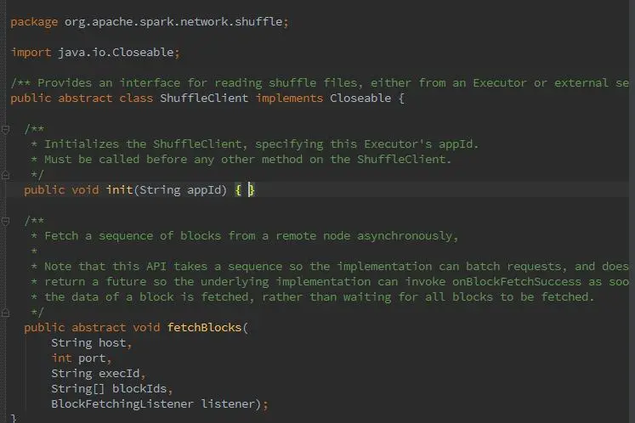This screenshot has height=423, width=635.
Task: Click fold end marker above fetchBlocks declaration
Action: [7, 313]
